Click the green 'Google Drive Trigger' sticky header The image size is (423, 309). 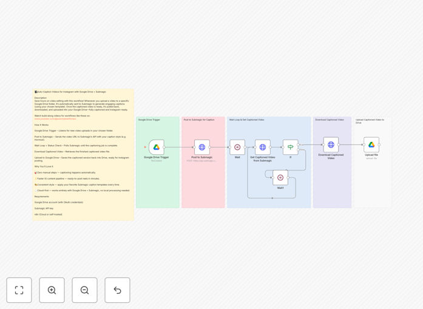click(149, 120)
